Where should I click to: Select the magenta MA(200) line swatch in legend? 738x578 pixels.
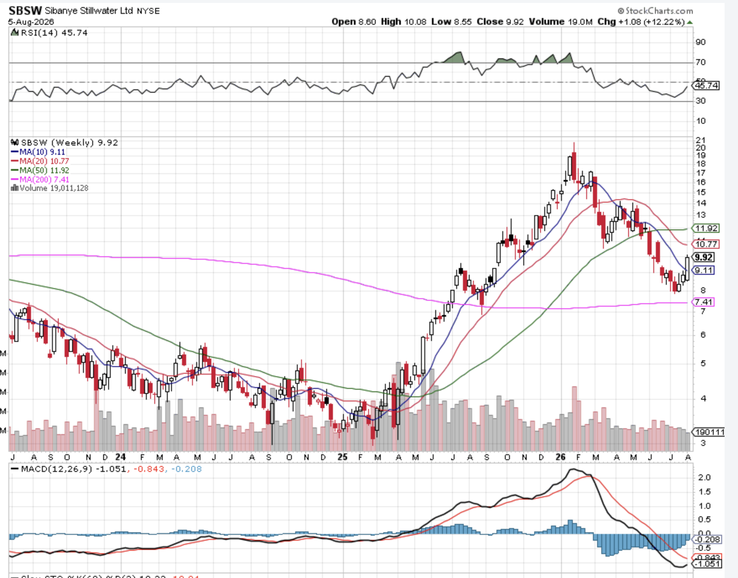(15, 180)
